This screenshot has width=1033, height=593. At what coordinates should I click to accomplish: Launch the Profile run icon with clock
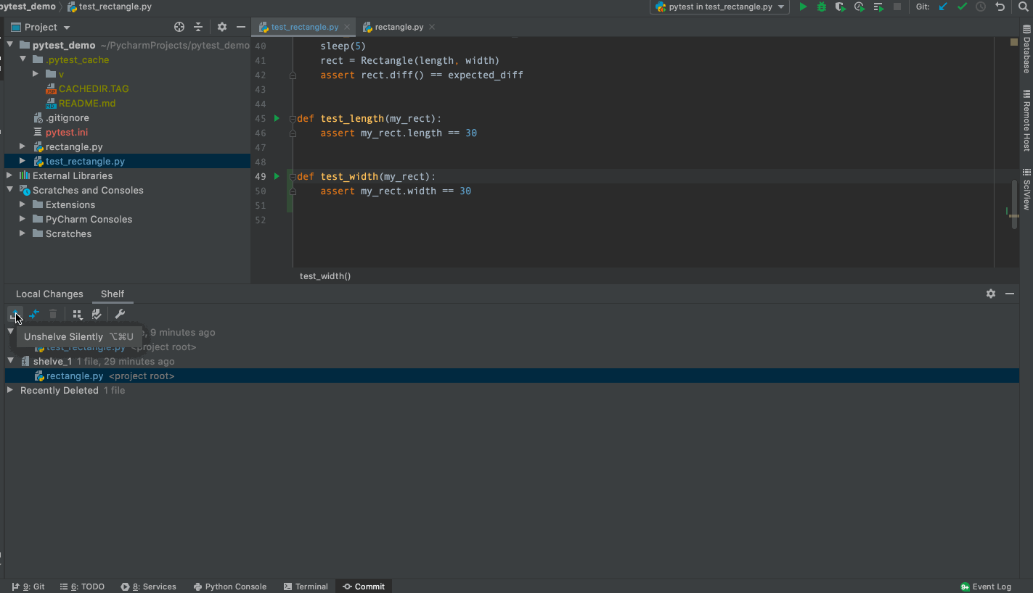click(x=860, y=7)
